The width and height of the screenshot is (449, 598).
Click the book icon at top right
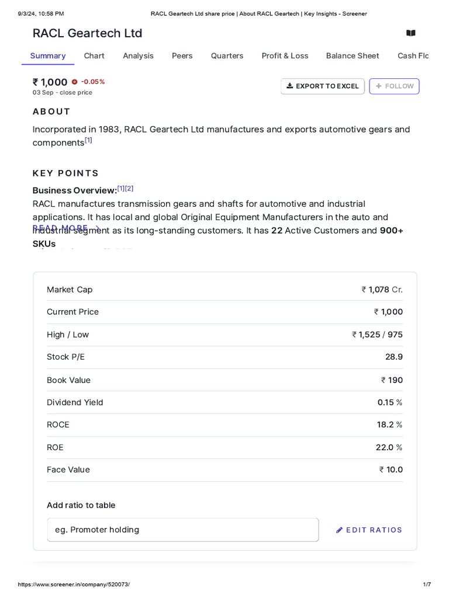click(411, 33)
